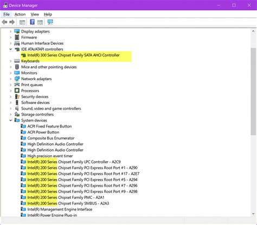Select Intel(R) 300 Series SATA AHCI Controller
257x225 pixels.
coord(73,55)
